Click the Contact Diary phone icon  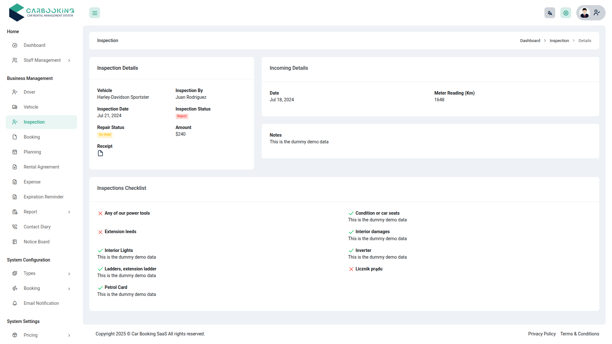(x=15, y=226)
